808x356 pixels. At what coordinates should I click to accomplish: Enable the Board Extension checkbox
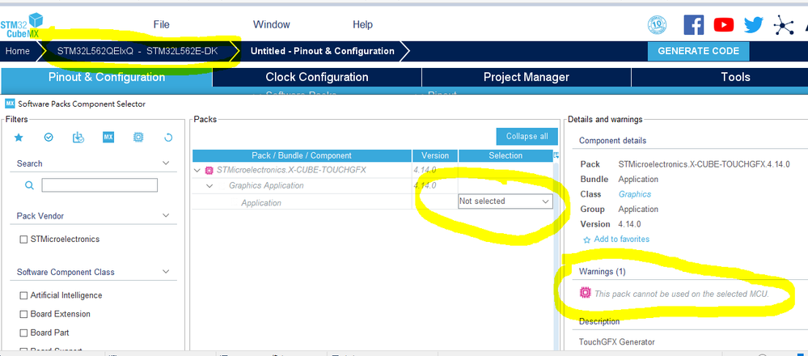tap(23, 314)
